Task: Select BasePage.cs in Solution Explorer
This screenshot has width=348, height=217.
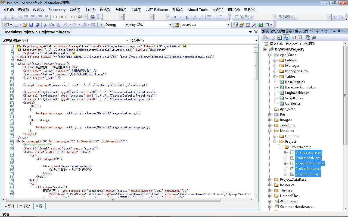Action: [295, 82]
